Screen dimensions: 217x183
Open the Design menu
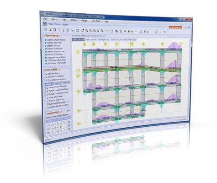pos(84,21)
